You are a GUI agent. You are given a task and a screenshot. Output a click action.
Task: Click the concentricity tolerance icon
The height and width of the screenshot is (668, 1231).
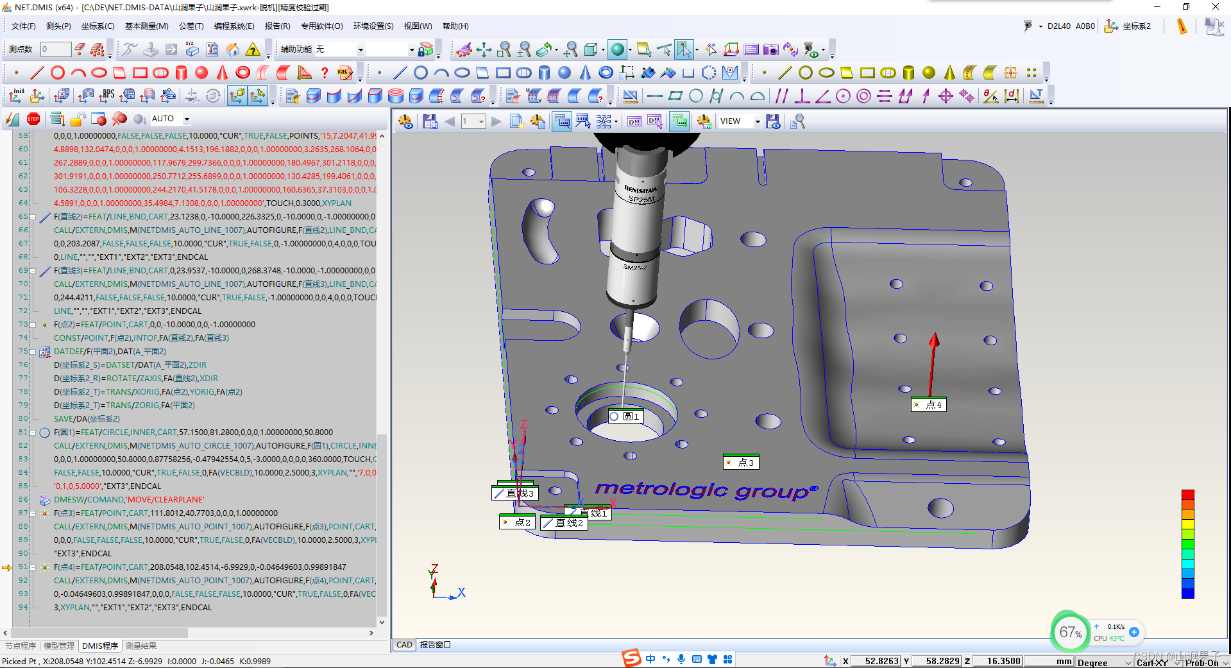(x=863, y=96)
